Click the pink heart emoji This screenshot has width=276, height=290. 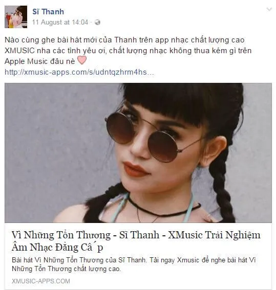(x=81, y=60)
